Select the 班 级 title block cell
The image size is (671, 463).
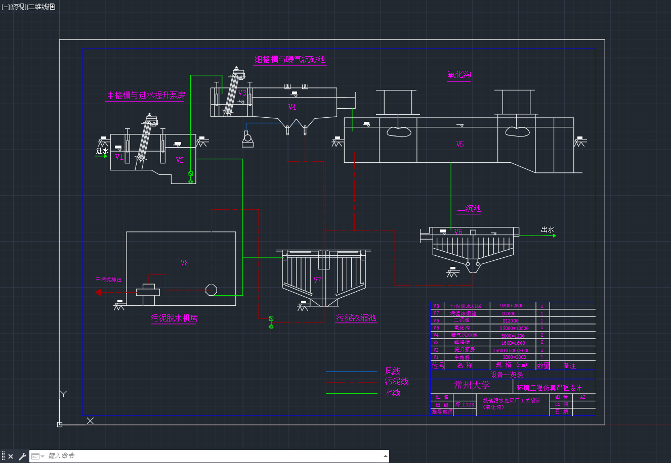point(442,405)
